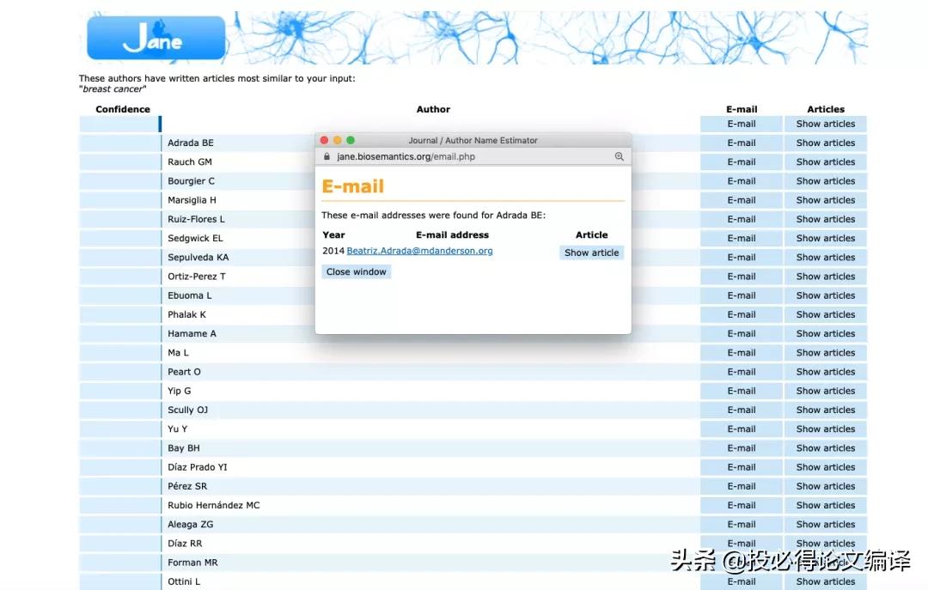Open E-mail for Díaz Prado YI

[742, 467]
